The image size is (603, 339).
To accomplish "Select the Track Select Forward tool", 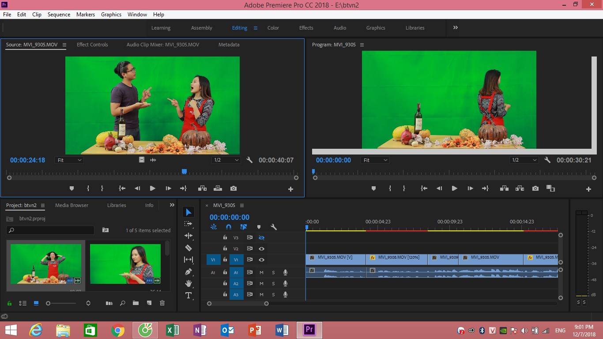I will tap(188, 224).
